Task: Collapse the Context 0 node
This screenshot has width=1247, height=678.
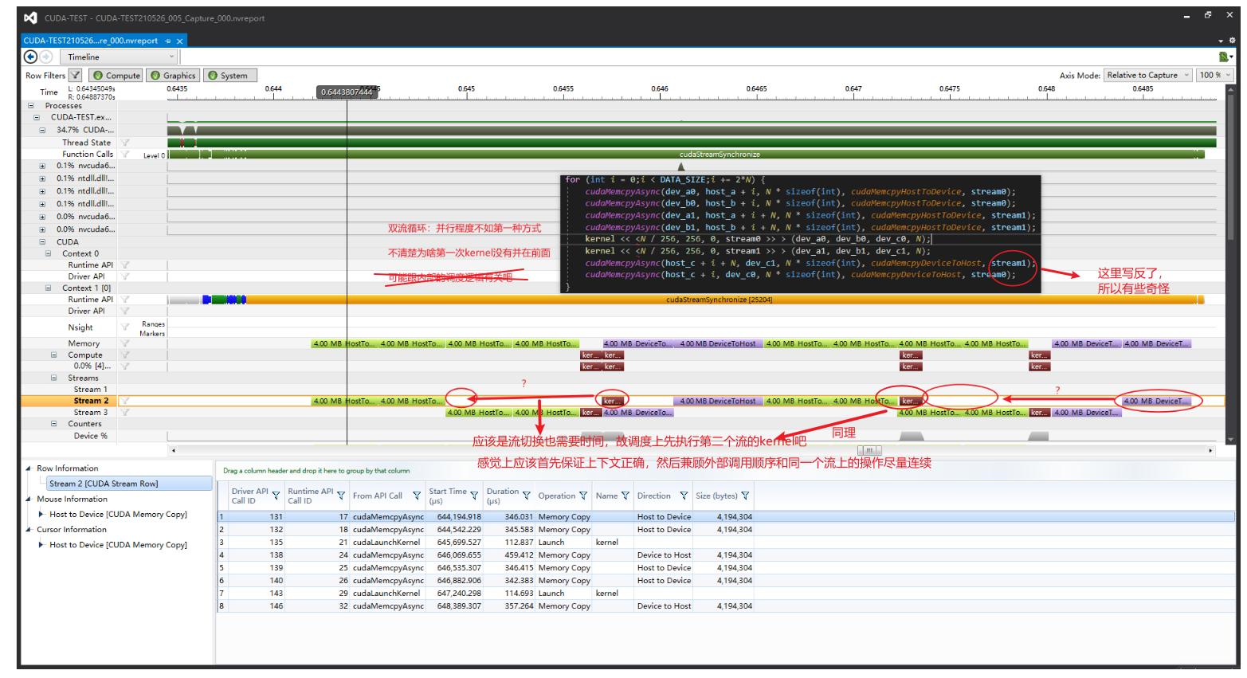Action: click(48, 253)
